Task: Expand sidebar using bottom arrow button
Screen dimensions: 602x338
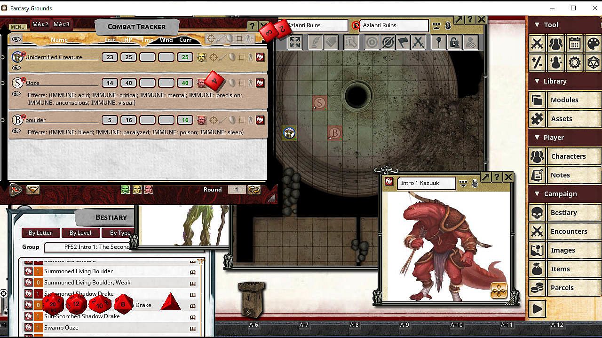Action: [537, 308]
